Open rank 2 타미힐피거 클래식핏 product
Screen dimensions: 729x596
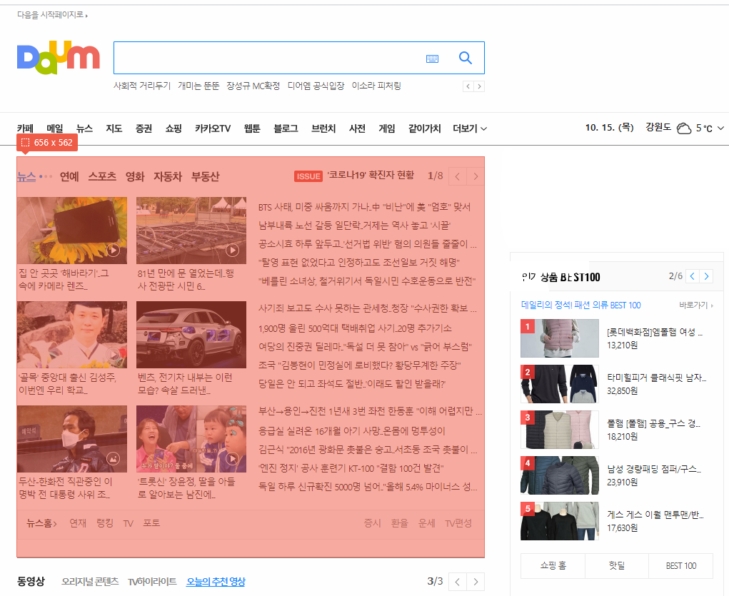coord(656,378)
